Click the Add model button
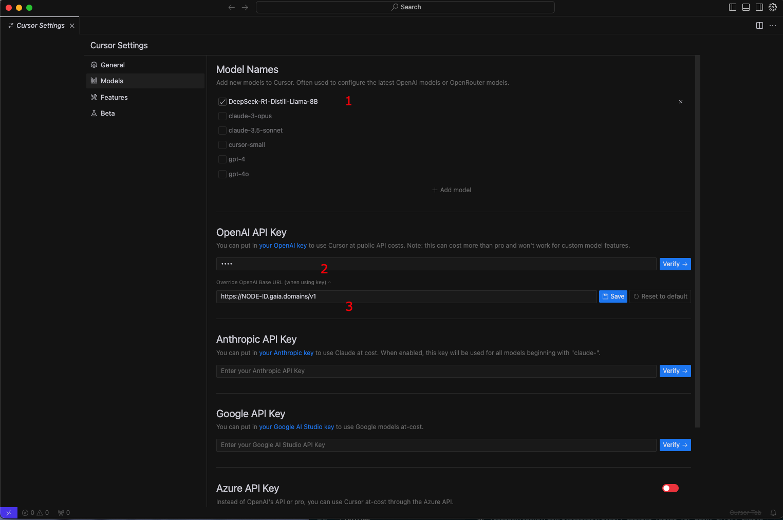Screen dimensions: 783x520 click(452, 190)
